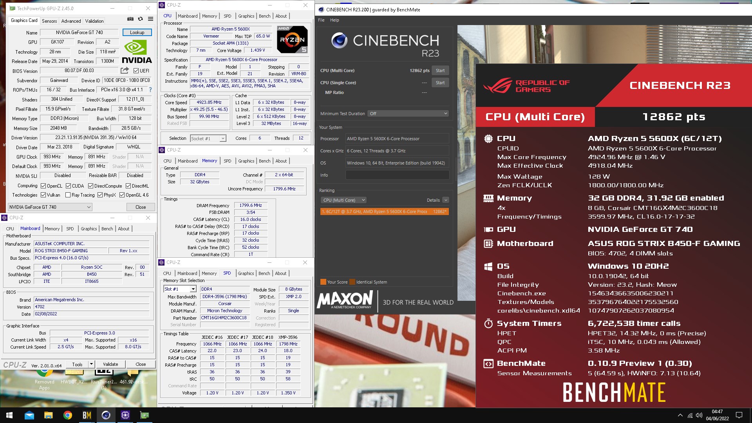The height and width of the screenshot is (423, 752).
Task: Open the Socket #1 selection dropdown
Action: point(208,138)
